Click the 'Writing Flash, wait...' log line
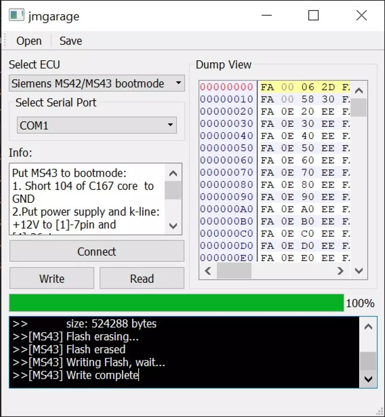The height and width of the screenshot is (417, 385). tap(89, 362)
